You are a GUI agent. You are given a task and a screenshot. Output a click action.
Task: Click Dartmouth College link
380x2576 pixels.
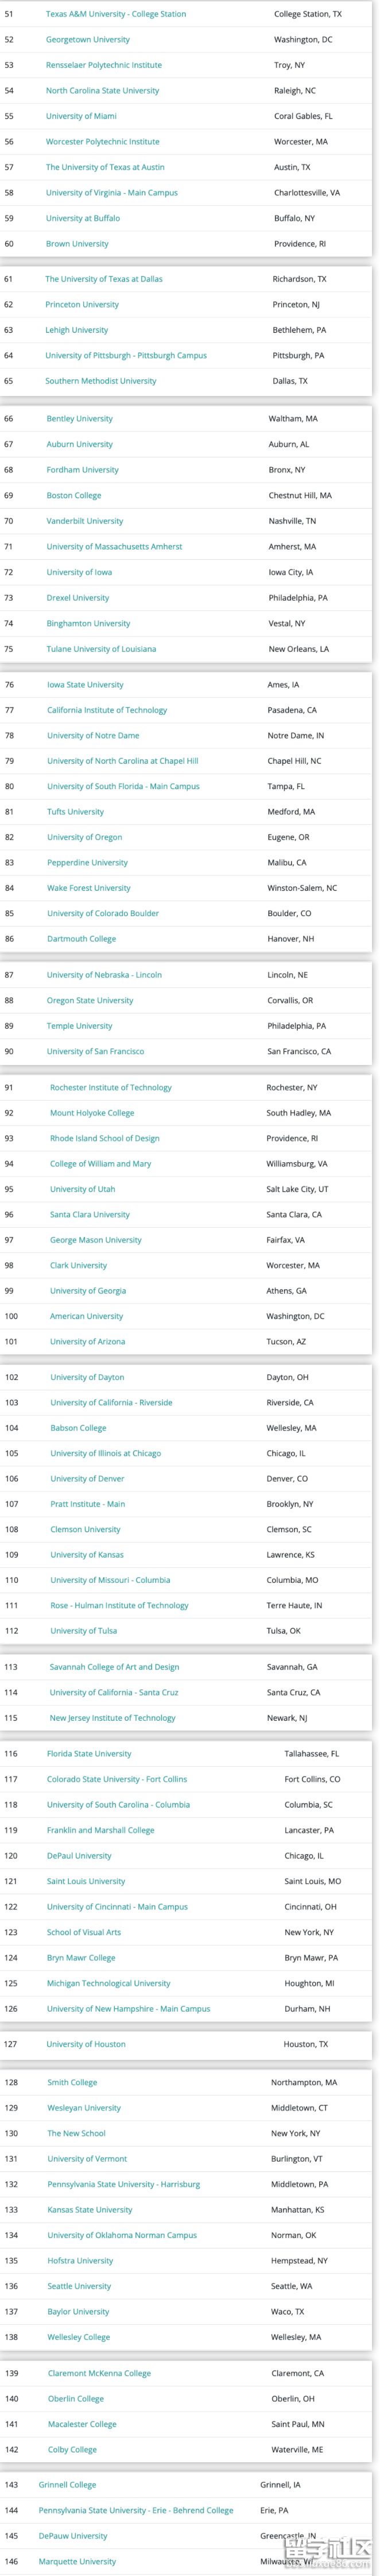[81, 939]
